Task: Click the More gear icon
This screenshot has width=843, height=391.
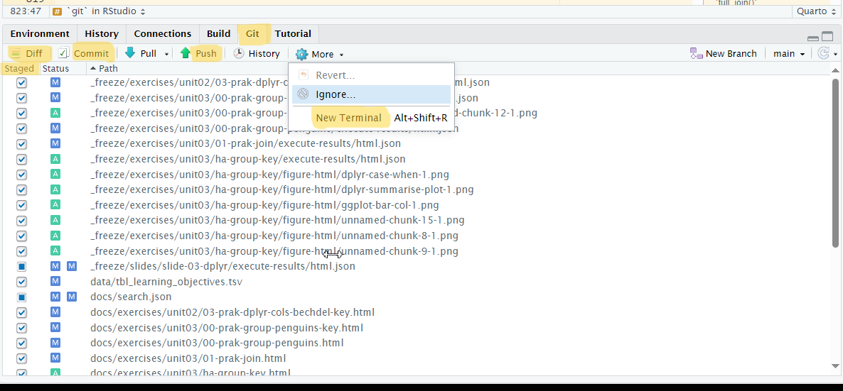Action: 302,55
